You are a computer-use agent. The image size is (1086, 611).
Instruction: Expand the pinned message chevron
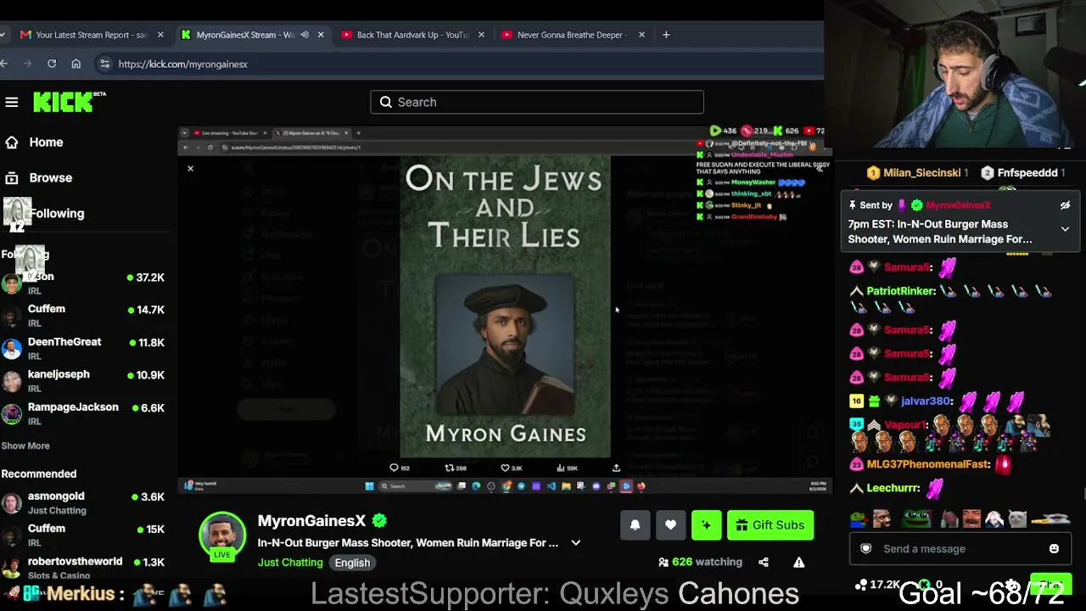tap(1065, 229)
